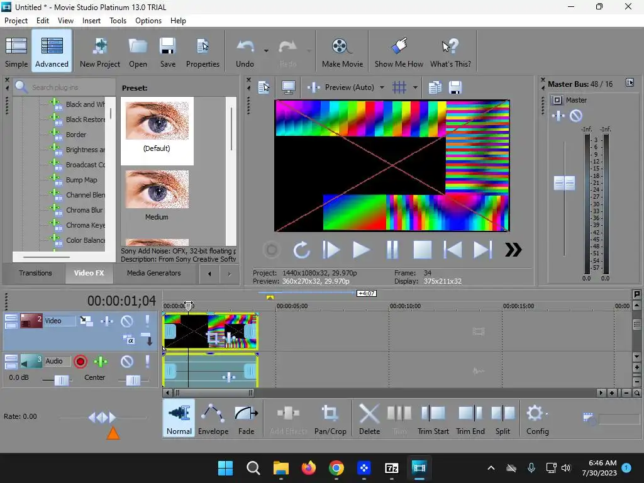Arm the Audio track for record

[x=80, y=362]
